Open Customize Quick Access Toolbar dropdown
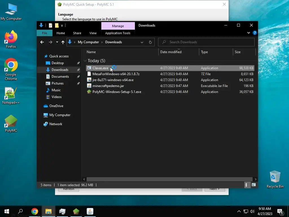 coord(62,25)
